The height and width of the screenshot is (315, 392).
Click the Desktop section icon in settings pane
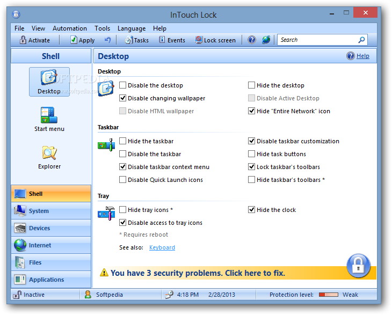click(106, 88)
